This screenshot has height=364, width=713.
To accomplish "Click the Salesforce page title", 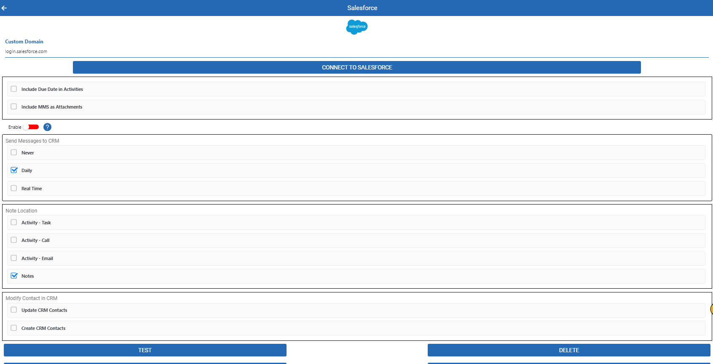I will [x=362, y=8].
